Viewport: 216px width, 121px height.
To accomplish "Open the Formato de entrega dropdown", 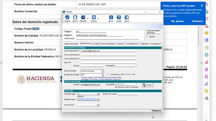I will 103,75.
